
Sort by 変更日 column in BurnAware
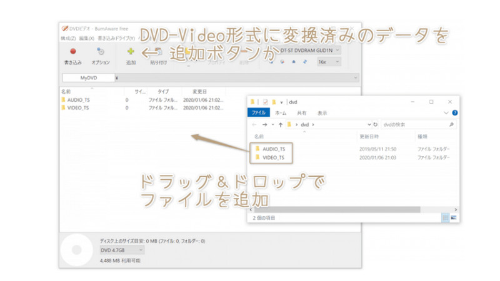click(200, 91)
